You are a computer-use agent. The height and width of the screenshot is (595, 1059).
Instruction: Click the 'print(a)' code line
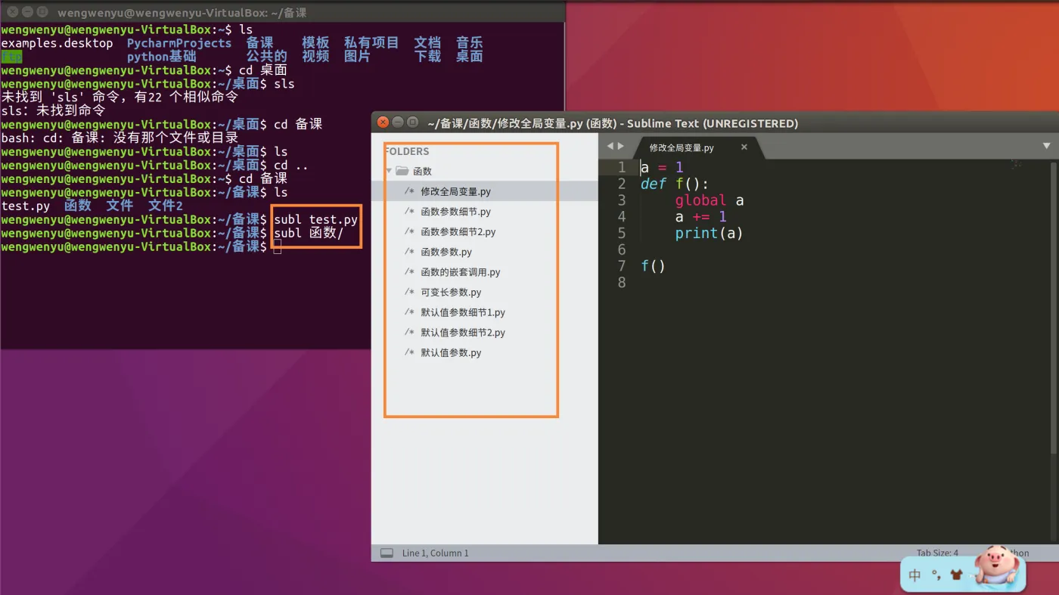point(710,234)
